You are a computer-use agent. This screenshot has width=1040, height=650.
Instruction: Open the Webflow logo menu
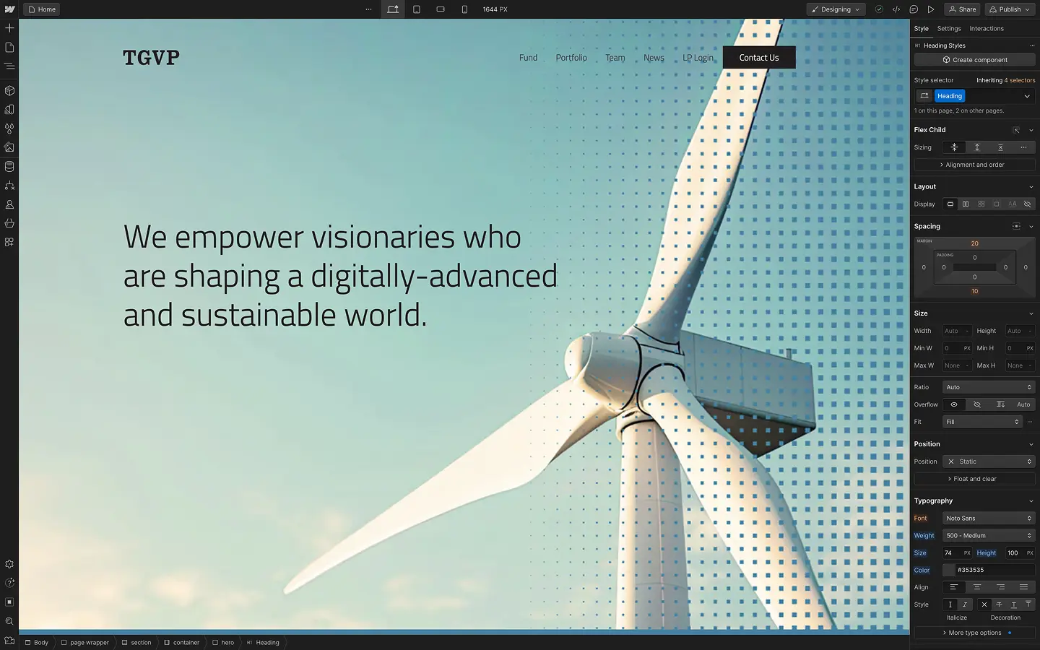(x=9, y=9)
